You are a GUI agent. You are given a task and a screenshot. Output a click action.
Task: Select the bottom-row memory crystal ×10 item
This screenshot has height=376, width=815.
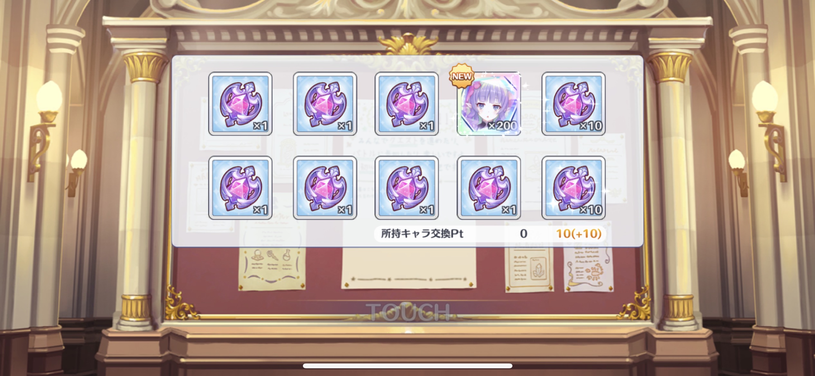click(573, 188)
